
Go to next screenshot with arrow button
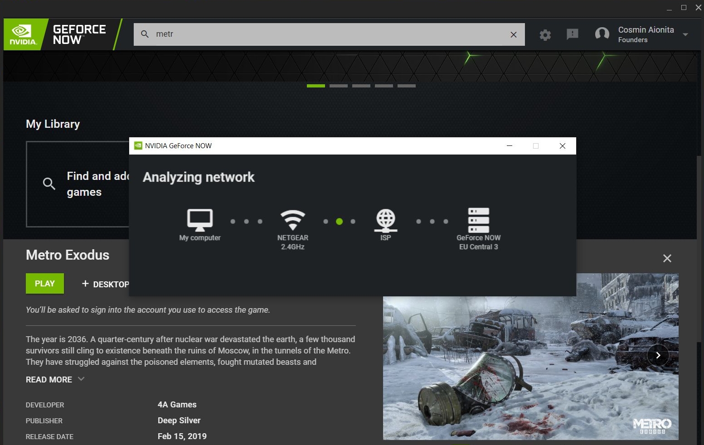point(658,355)
